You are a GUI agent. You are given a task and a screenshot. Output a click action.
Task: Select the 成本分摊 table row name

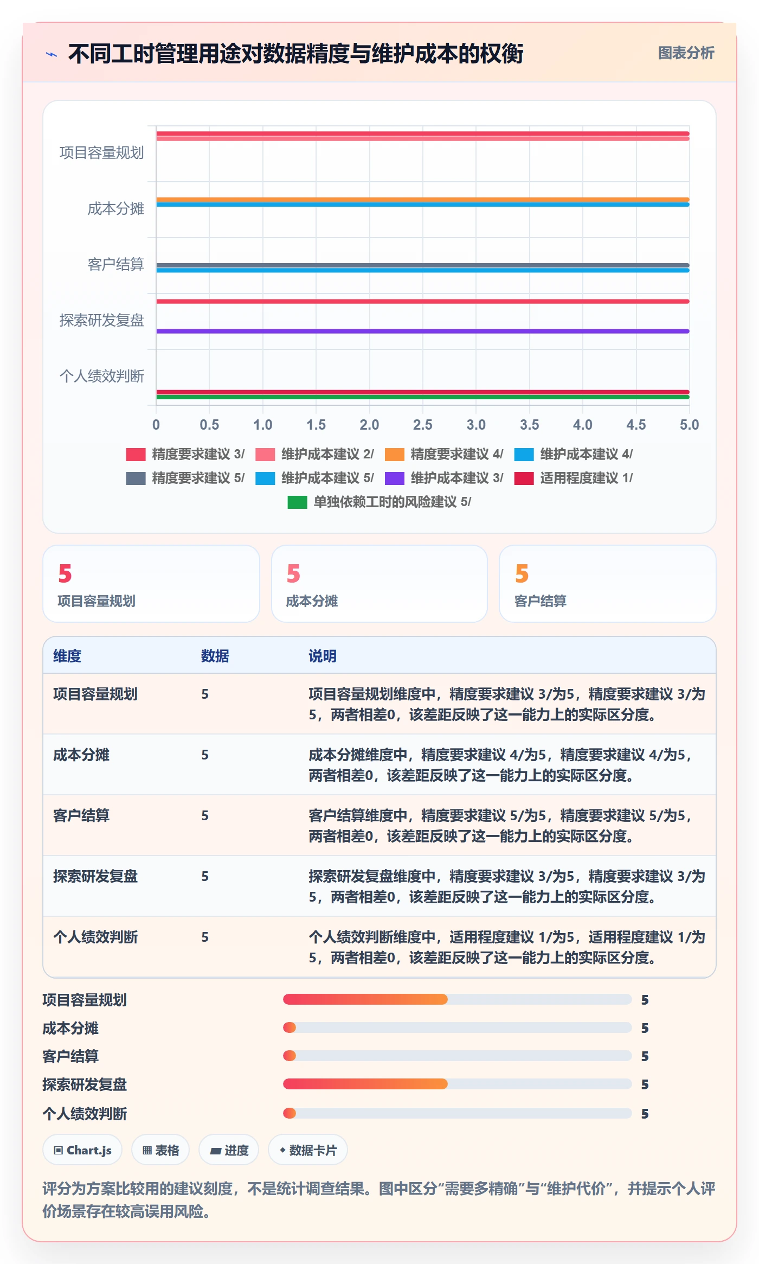click(x=81, y=755)
